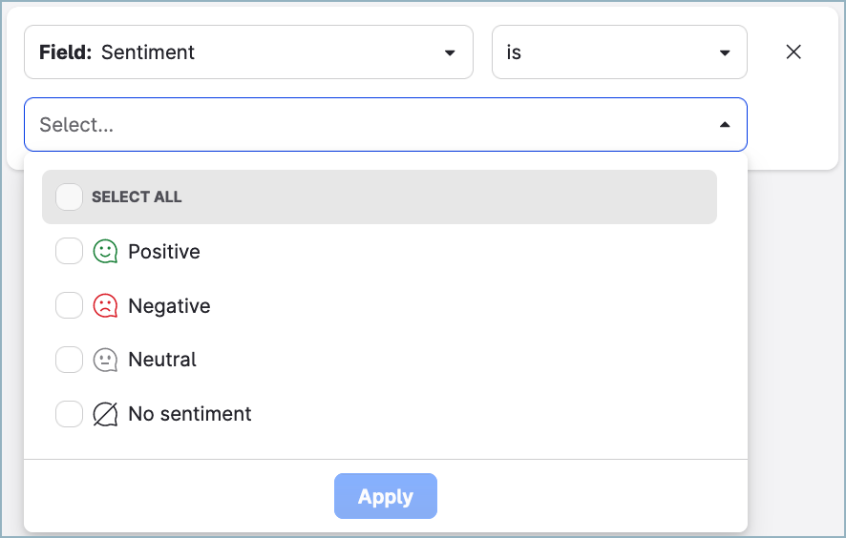Image resolution: width=846 pixels, height=538 pixels.
Task: Open the Field: Sentiment dropdown
Action: tap(248, 52)
